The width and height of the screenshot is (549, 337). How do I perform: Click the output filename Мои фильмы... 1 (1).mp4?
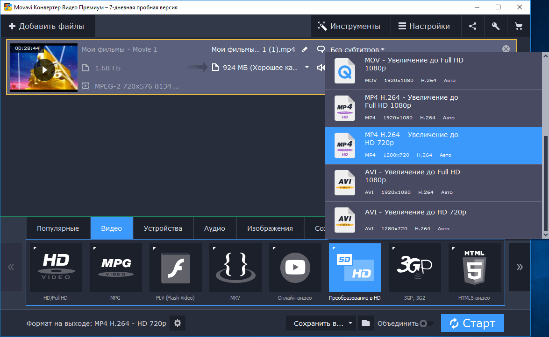(253, 49)
